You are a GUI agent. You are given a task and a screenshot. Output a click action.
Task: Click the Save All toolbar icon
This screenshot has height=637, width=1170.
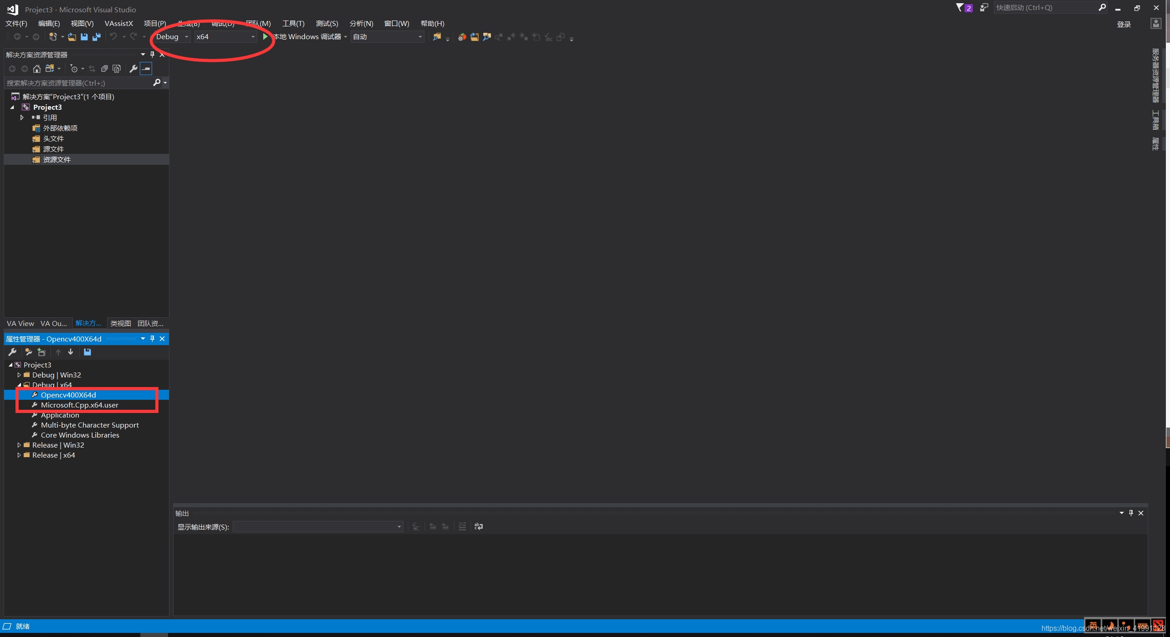coord(97,37)
